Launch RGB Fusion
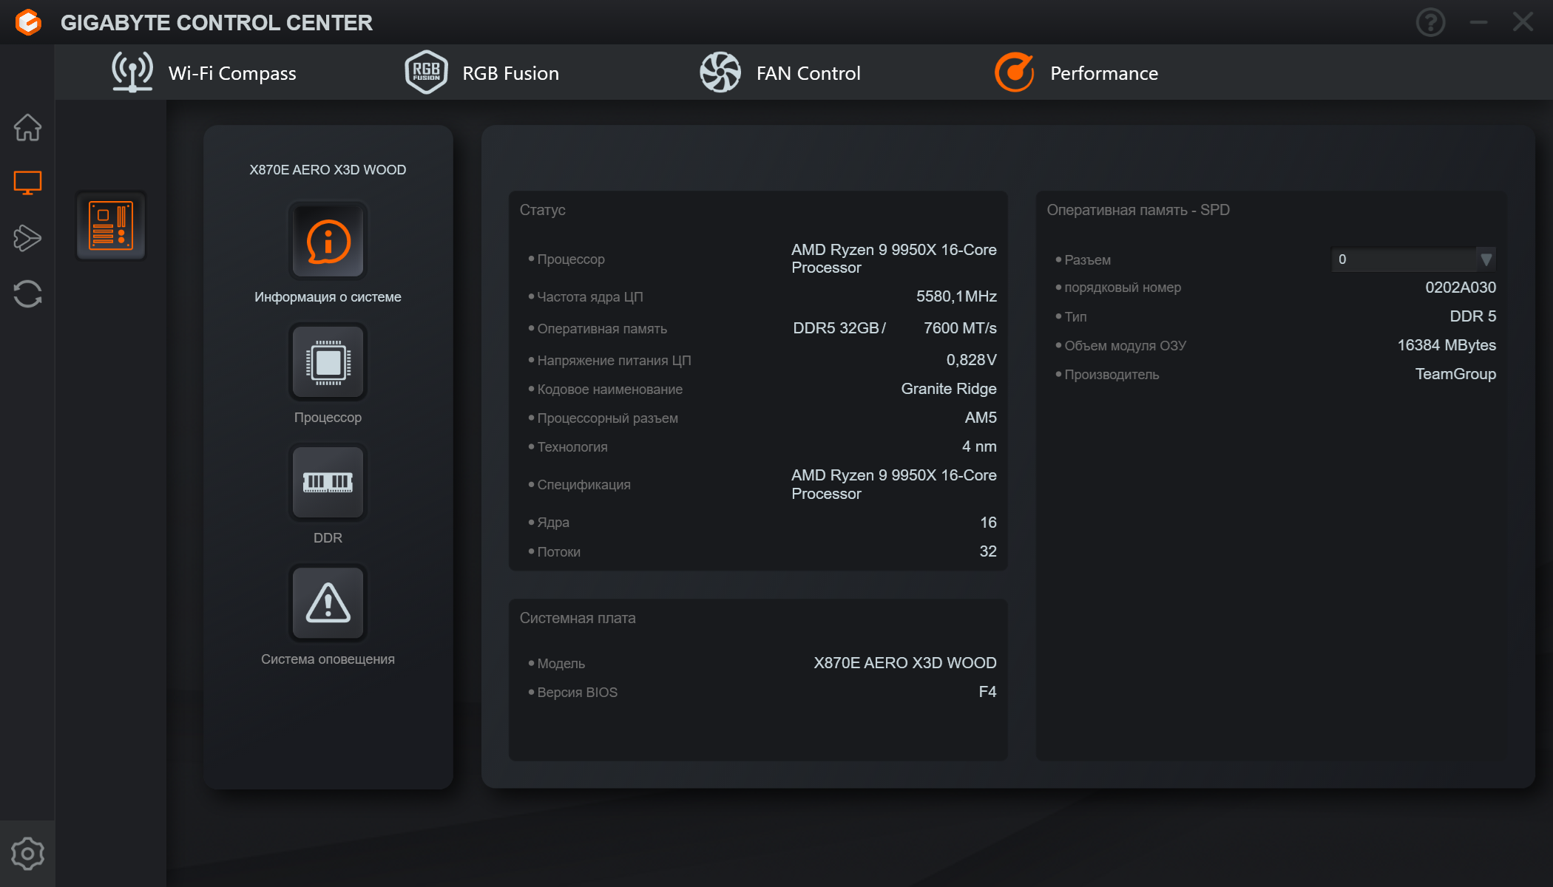Image resolution: width=1553 pixels, height=887 pixels. click(x=482, y=72)
